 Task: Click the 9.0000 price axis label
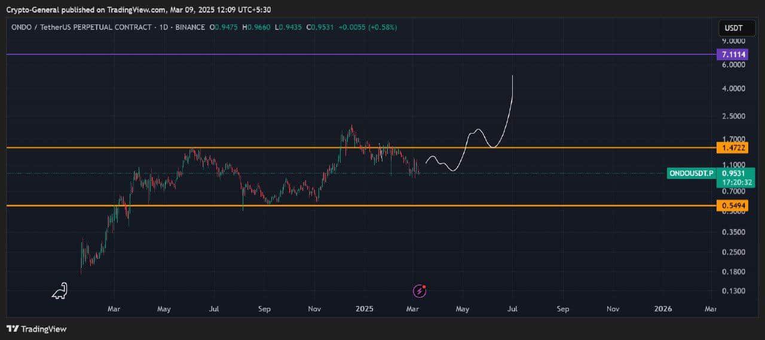[x=733, y=41]
